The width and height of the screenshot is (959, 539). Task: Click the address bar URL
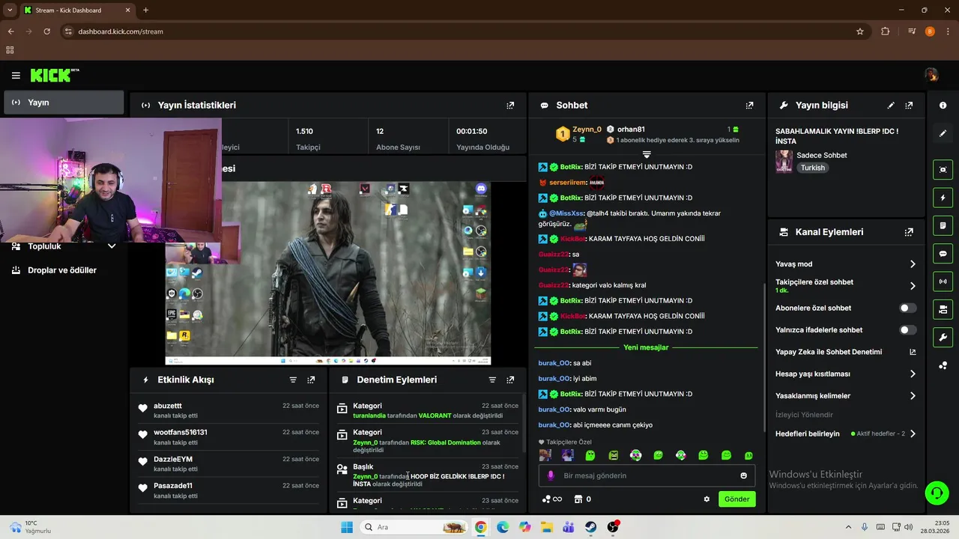121,31
